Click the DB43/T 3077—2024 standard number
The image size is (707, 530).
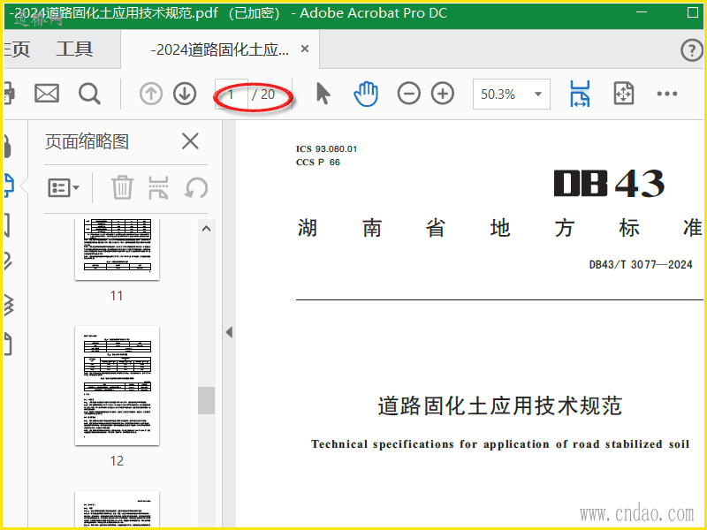(640, 264)
